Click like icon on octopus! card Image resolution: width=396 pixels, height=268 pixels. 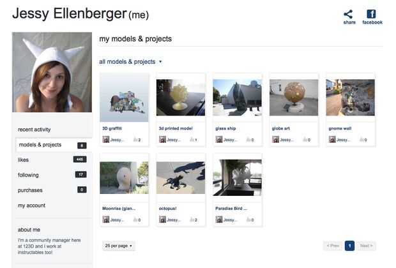pos(192,220)
